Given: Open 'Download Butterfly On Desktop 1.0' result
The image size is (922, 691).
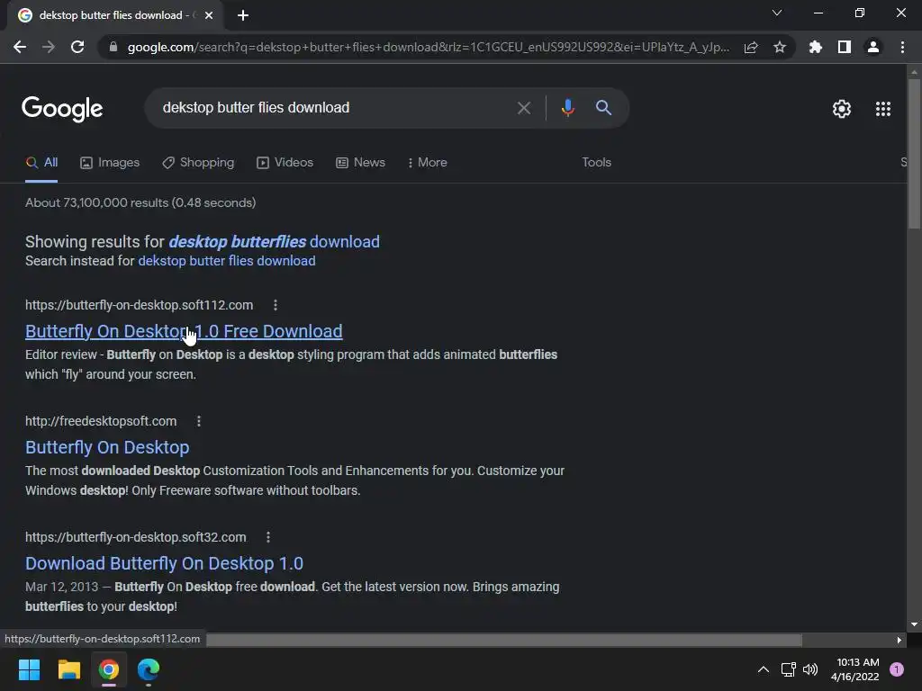Looking at the screenshot, I should pyautogui.click(x=164, y=563).
